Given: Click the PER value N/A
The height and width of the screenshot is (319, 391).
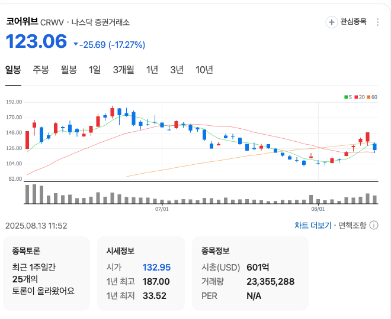Looking at the screenshot, I should [x=254, y=296].
